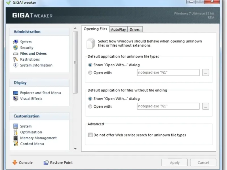This screenshot has height=170, width=227.
Task: Click the Apply button
Action: pyautogui.click(x=175, y=162)
